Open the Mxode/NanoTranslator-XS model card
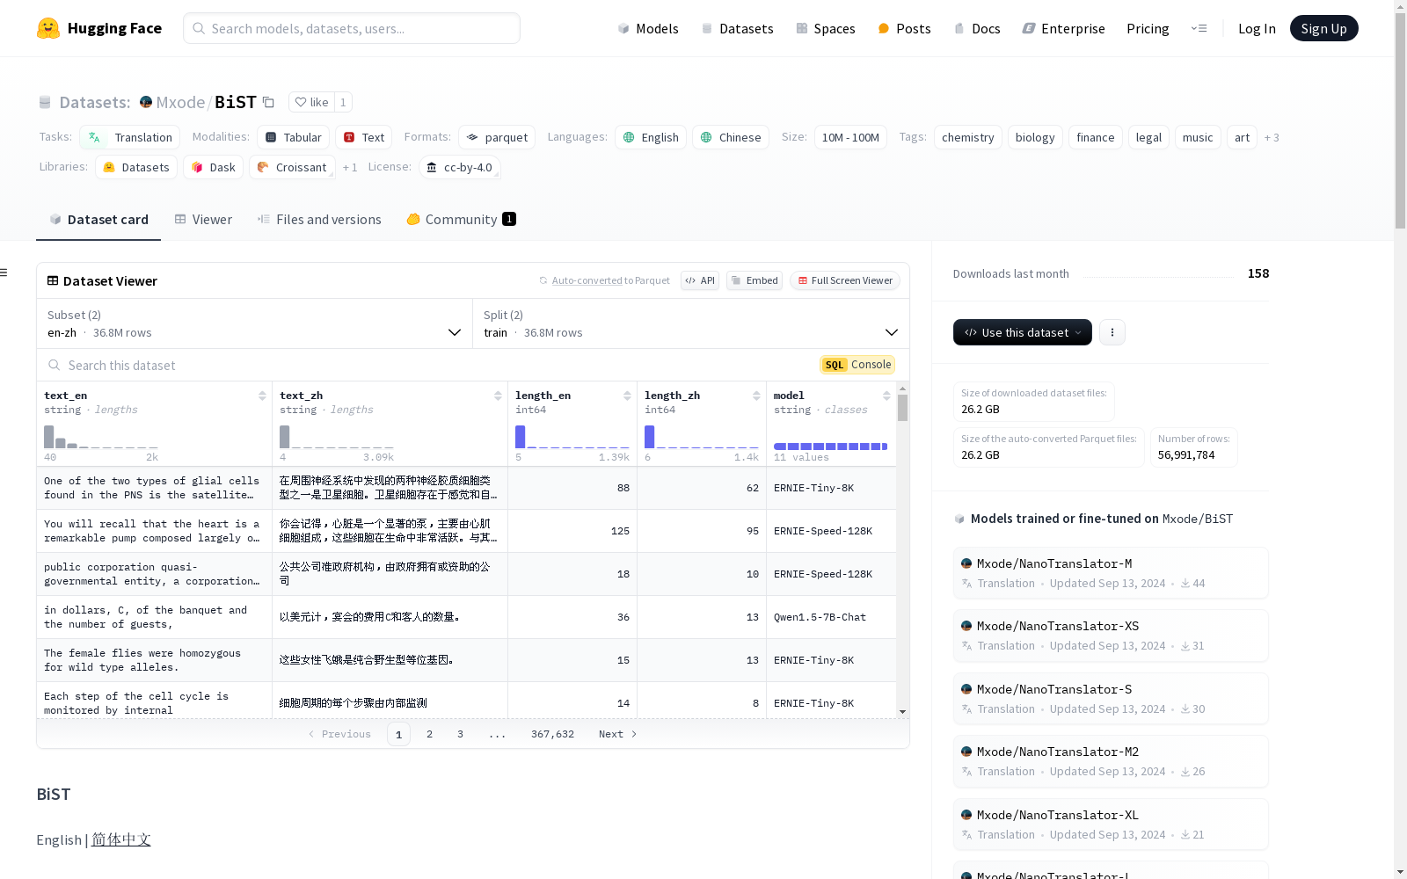 pyautogui.click(x=1111, y=636)
